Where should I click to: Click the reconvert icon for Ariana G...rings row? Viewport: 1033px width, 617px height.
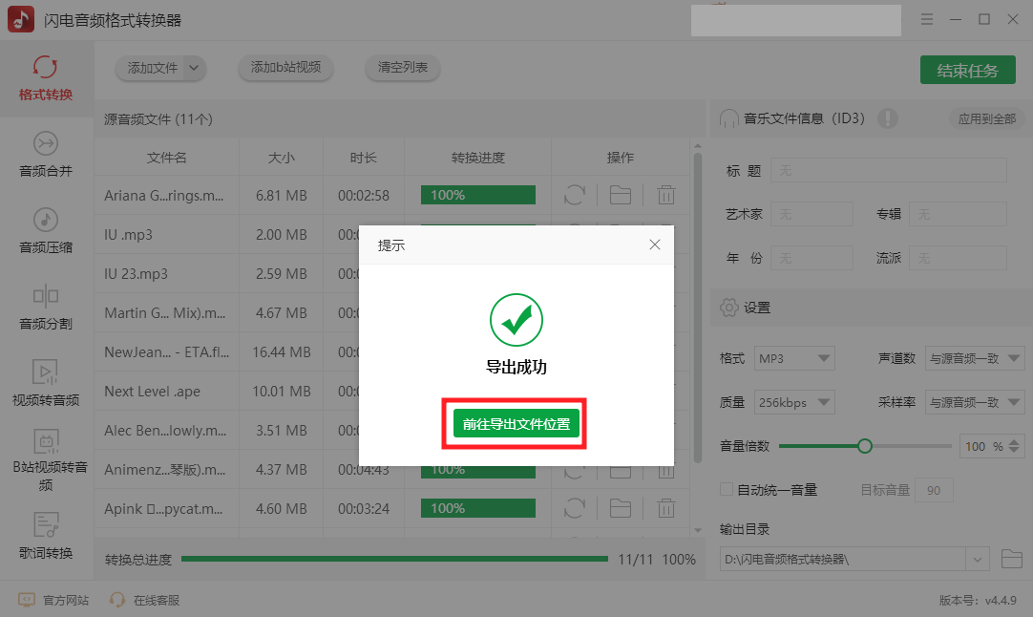coord(575,195)
